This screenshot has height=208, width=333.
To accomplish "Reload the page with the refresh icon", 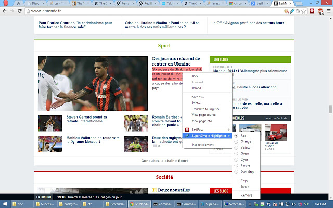I will (20, 11).
